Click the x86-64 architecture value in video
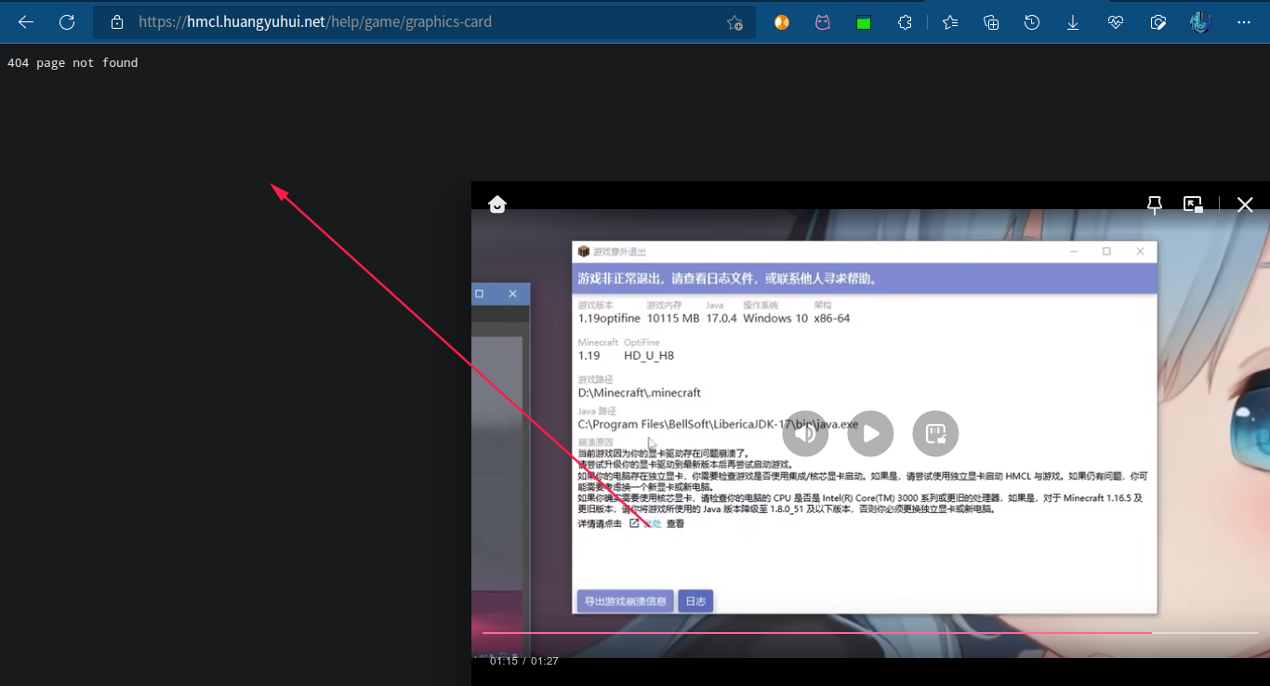The height and width of the screenshot is (686, 1270). tap(832, 318)
